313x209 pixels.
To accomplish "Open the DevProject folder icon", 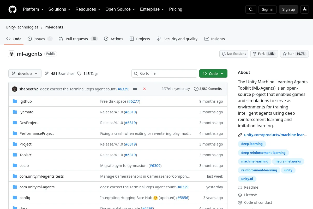I will tap(15, 123).
